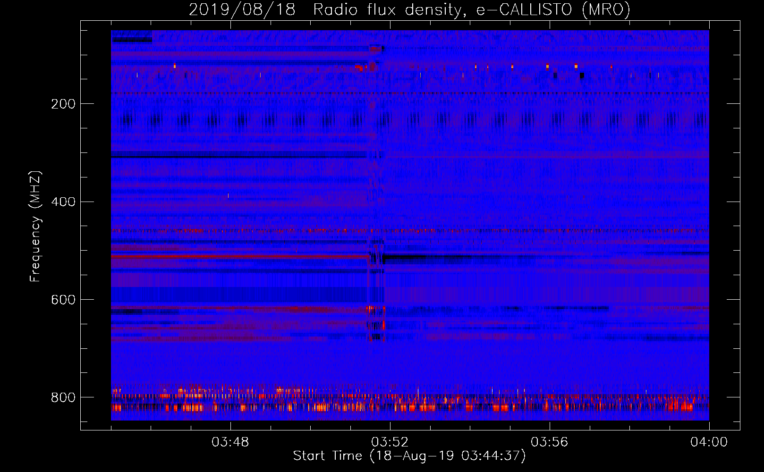This screenshot has height=472, width=764.
Task: Click the 'Start Time (18-Aug-19 03:44:37)' axis label
Action: point(409,456)
